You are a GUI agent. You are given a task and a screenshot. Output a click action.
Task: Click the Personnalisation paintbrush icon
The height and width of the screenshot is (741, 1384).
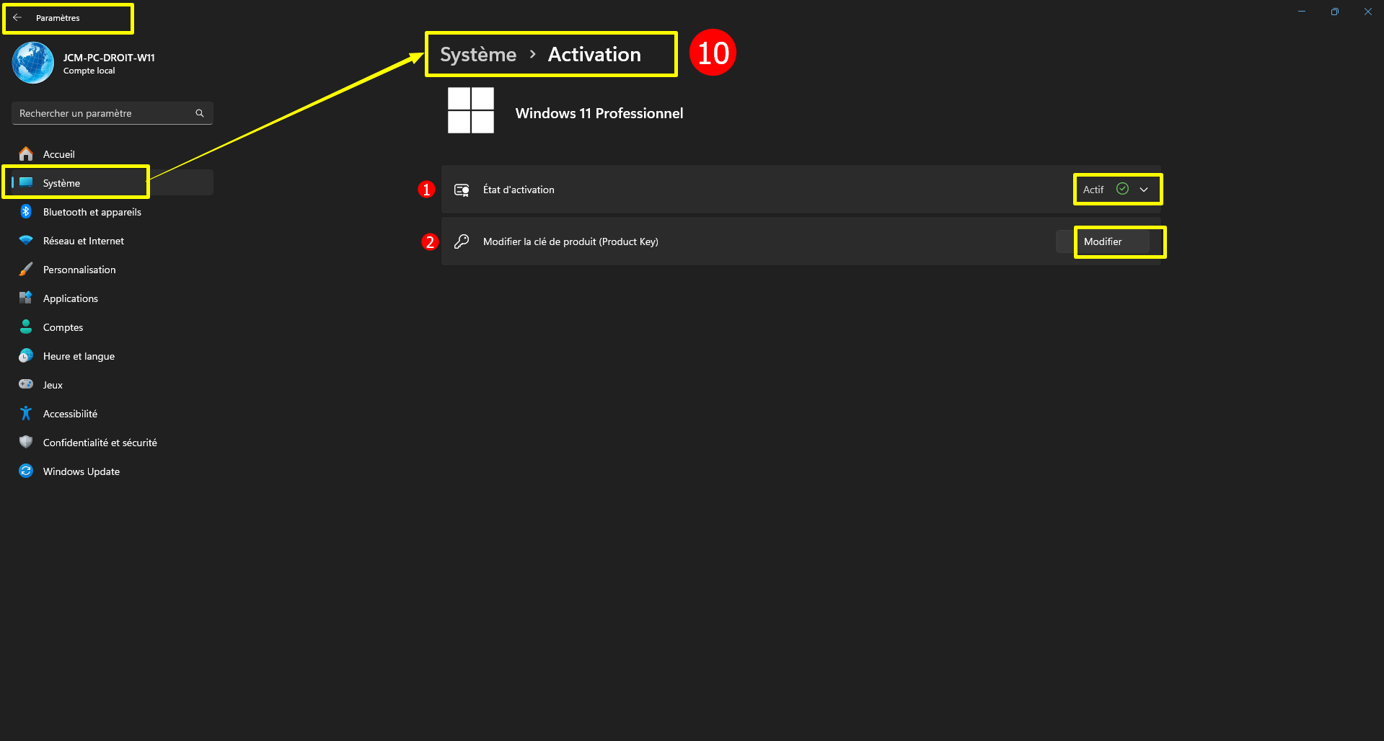tap(26, 269)
